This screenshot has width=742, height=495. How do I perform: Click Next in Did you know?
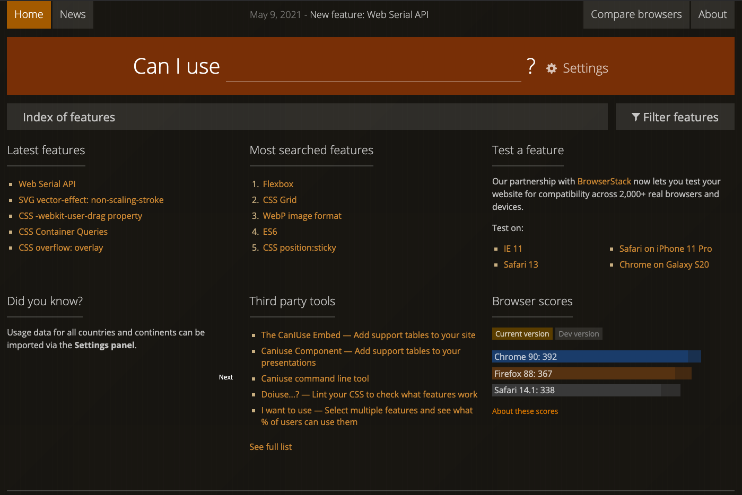[226, 377]
